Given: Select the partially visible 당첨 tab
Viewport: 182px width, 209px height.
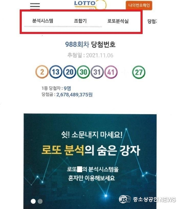Looking at the screenshot, I should click(152, 21).
